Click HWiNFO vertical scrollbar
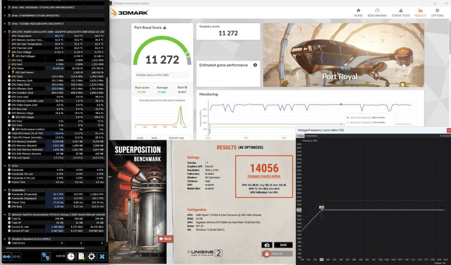This screenshot has height=265, width=451. tap(107, 160)
